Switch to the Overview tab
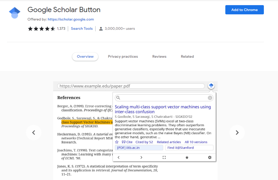 [x=85, y=57]
